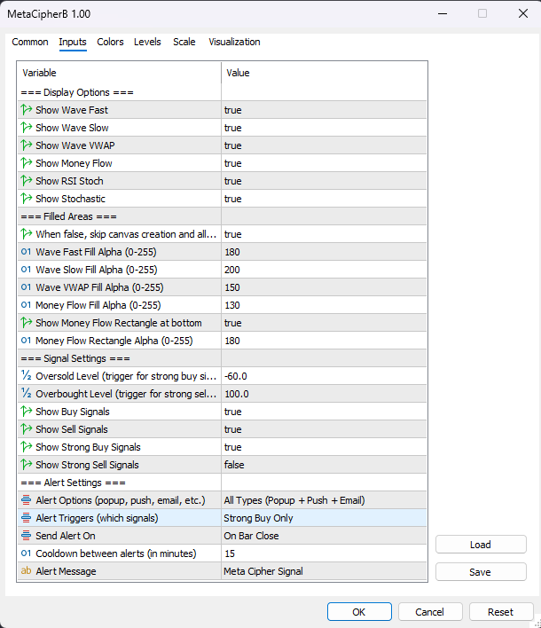This screenshot has width=541, height=628.
Task: Select the Inputs tab
Action: (x=73, y=42)
